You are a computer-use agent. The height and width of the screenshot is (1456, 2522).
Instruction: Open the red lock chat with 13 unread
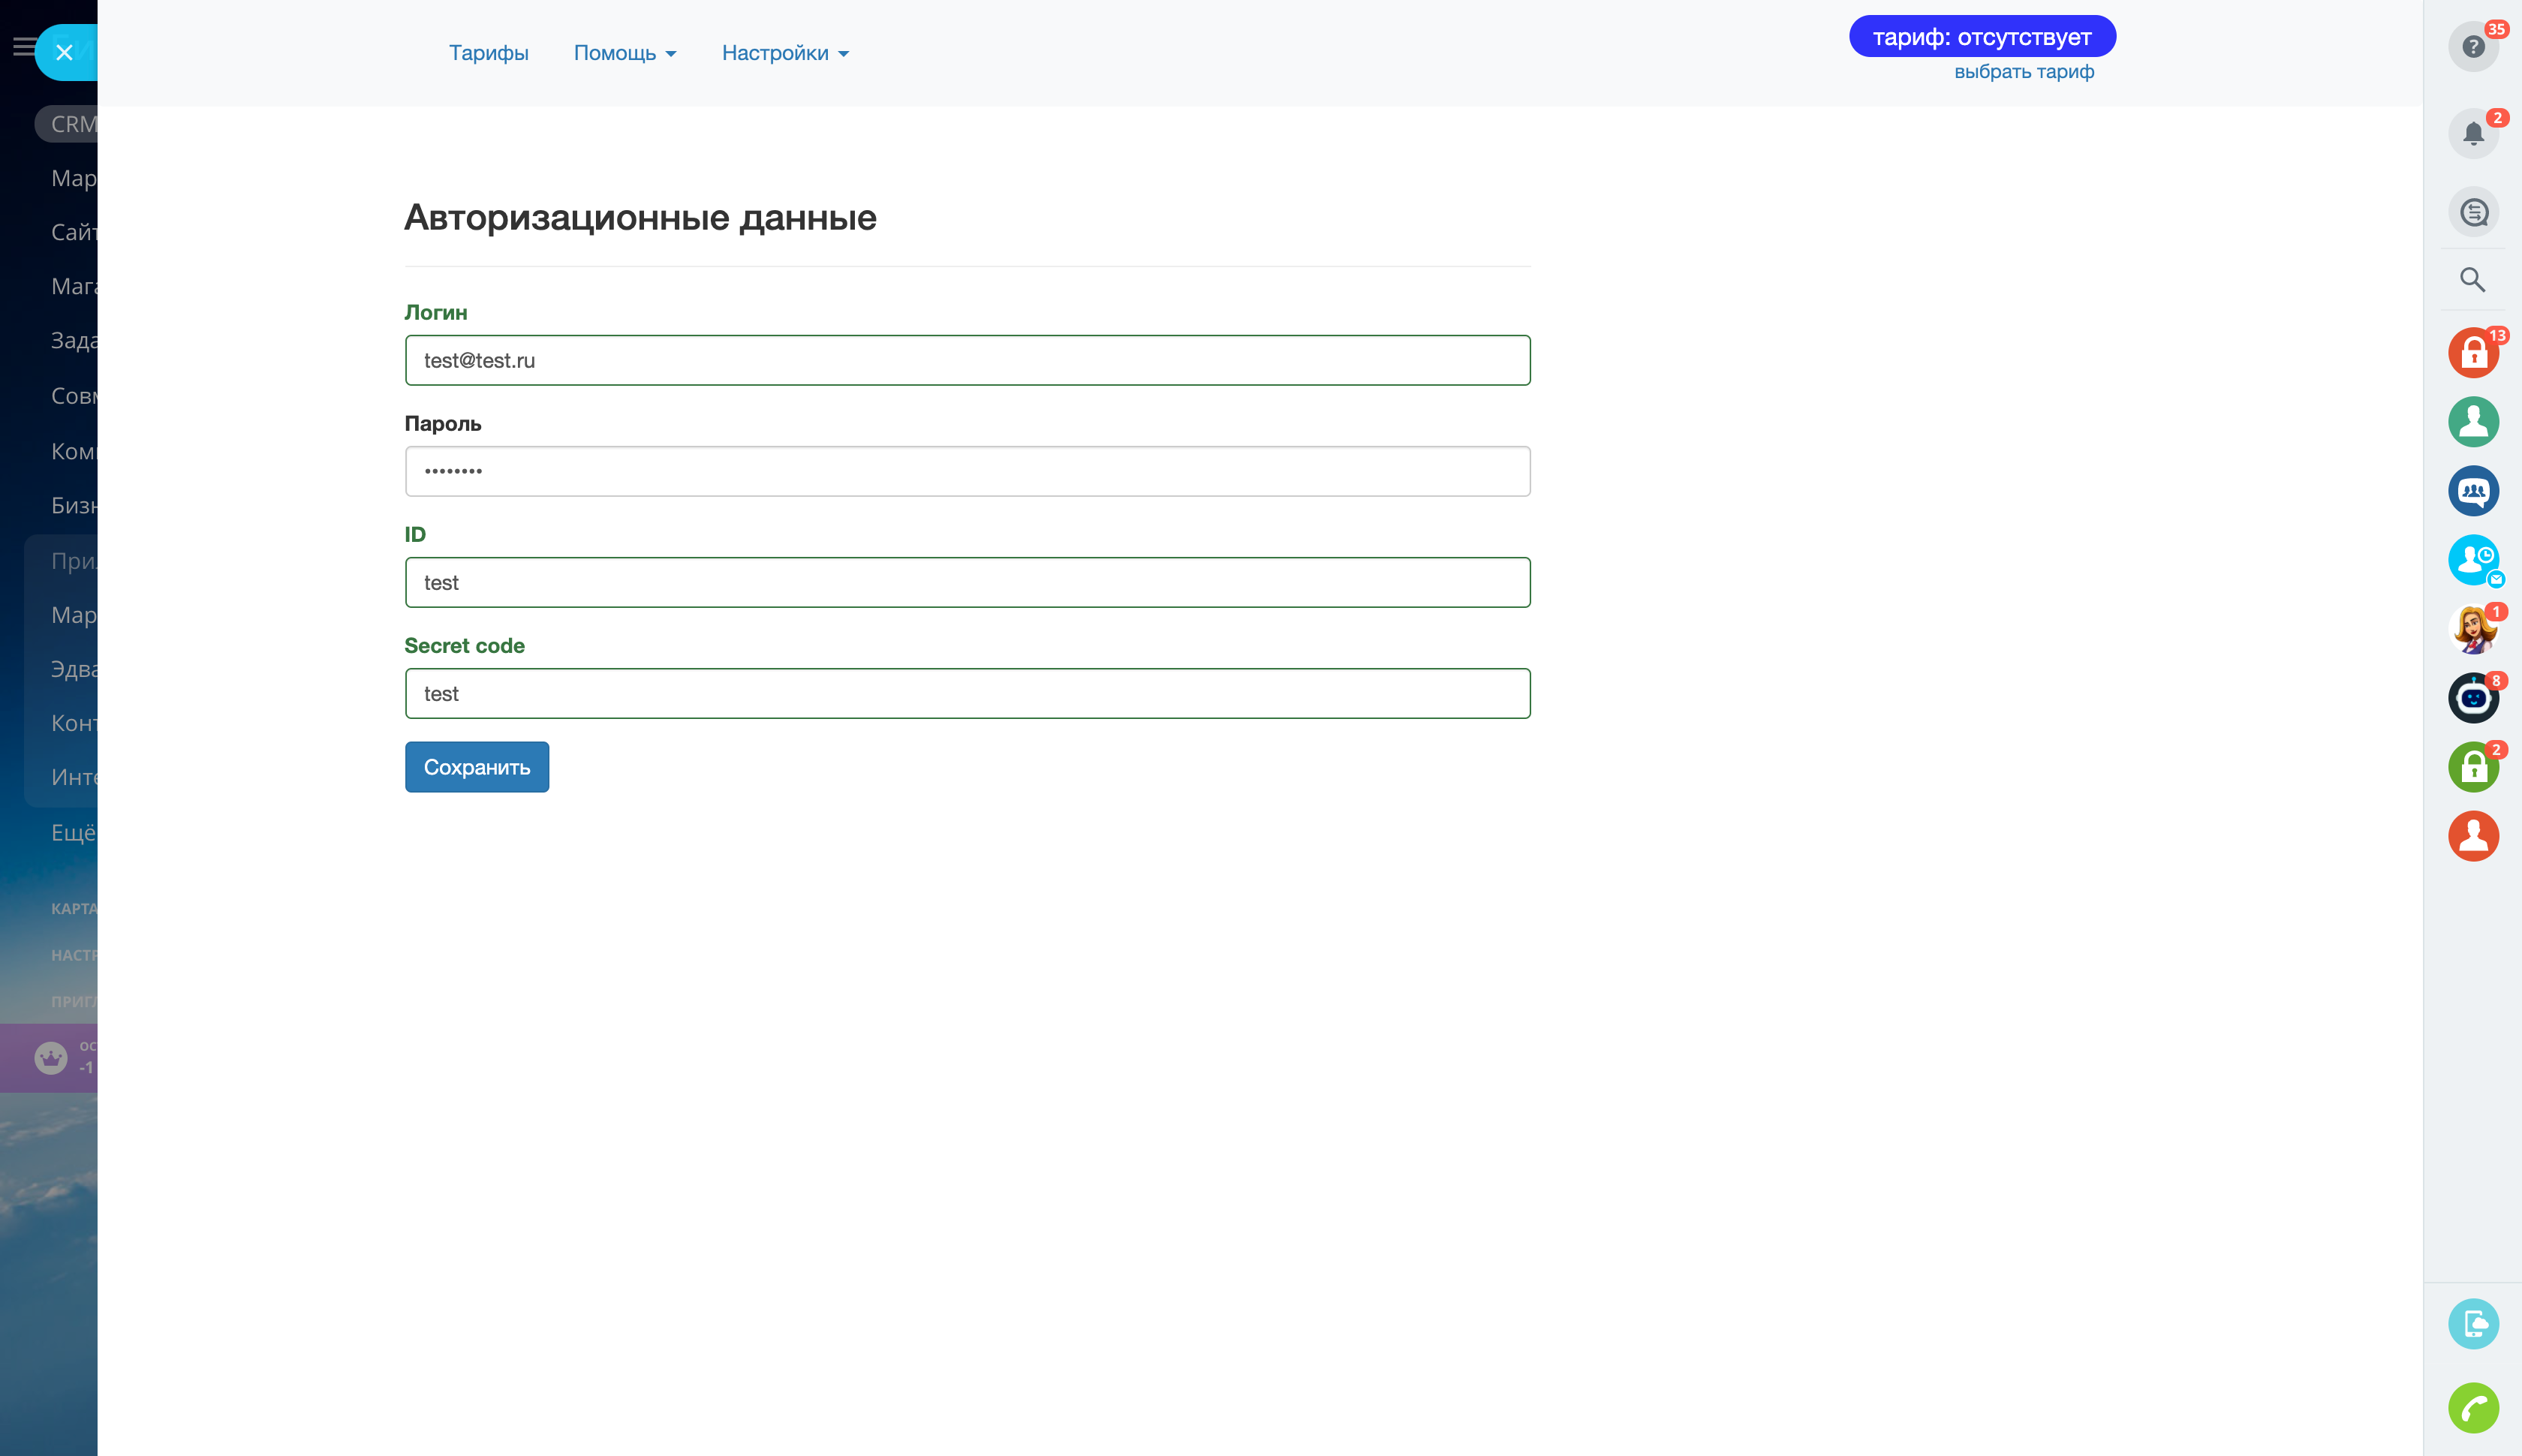click(2472, 353)
